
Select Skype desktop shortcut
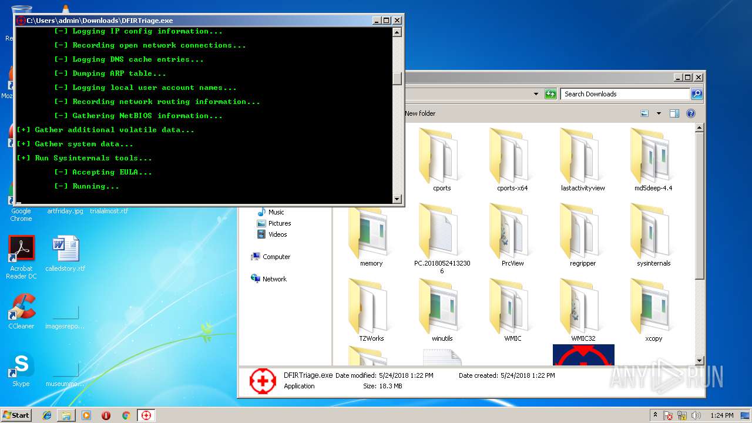21,370
